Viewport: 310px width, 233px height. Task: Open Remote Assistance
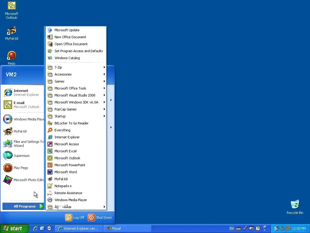coord(75,193)
